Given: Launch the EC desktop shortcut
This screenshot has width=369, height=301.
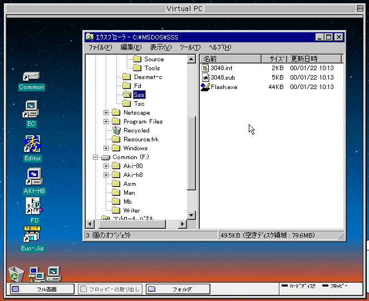Looking at the screenshot, I should tap(31, 109).
